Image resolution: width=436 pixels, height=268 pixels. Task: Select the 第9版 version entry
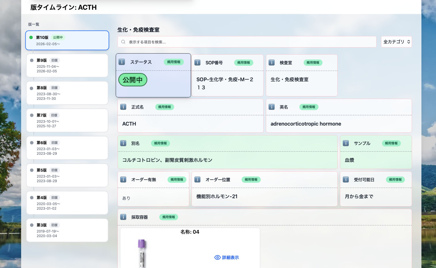coord(67,65)
